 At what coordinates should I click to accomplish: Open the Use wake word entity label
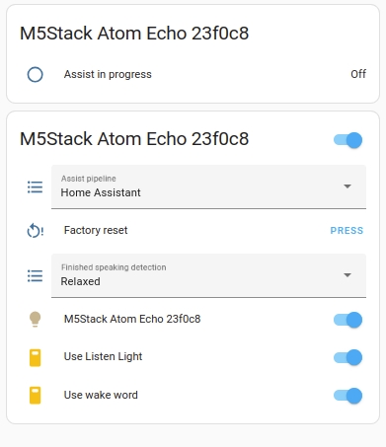(x=101, y=395)
